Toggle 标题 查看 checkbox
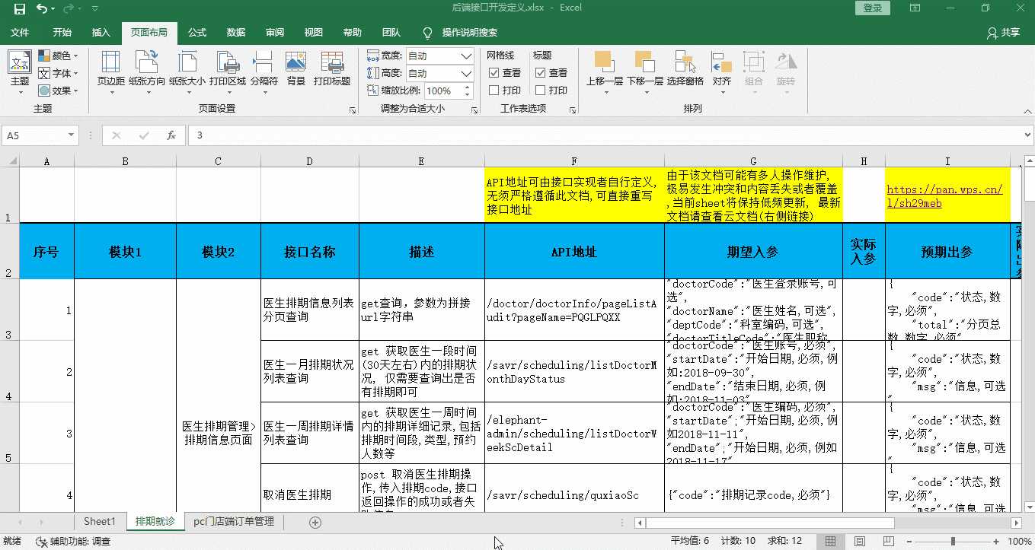Viewport: 1035px width, 550px height. 541,73
